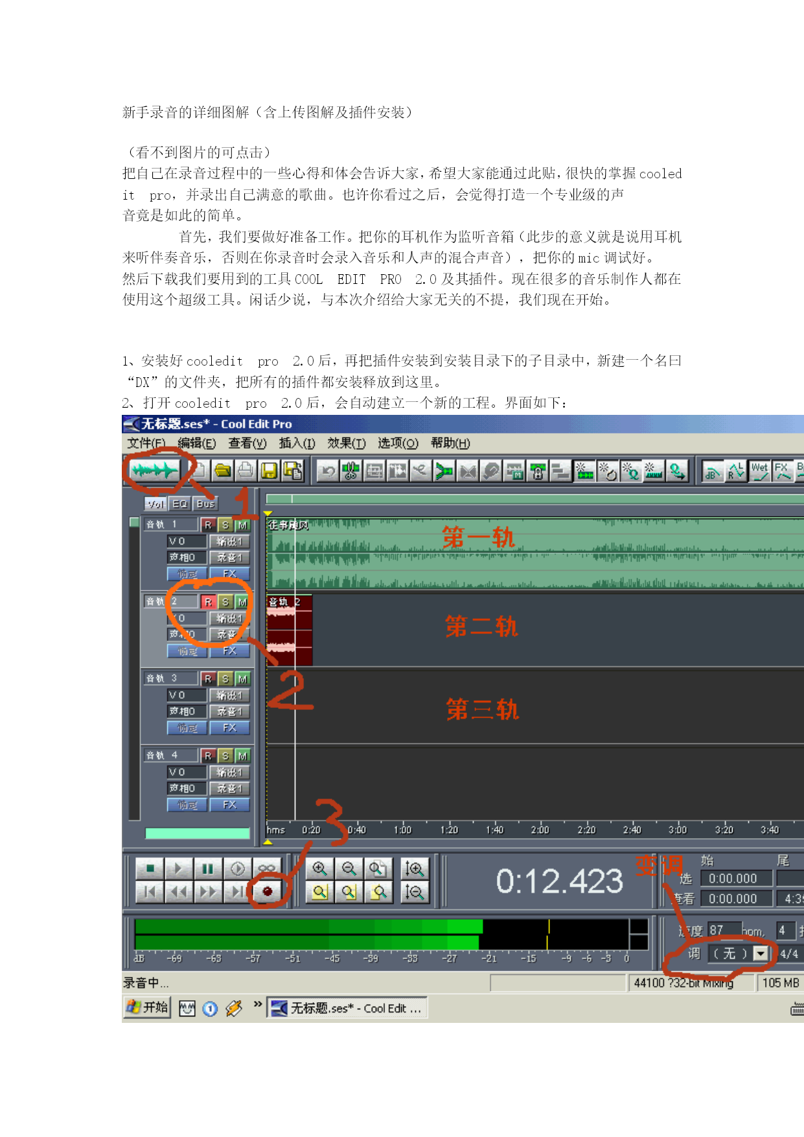
Task: Open the 查看(V) menu
Action: click(x=247, y=443)
